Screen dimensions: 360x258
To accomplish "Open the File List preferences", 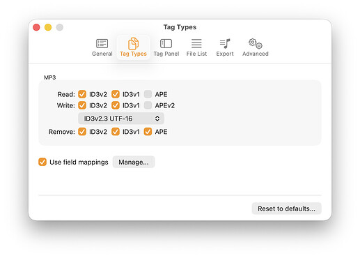I will click(196, 47).
